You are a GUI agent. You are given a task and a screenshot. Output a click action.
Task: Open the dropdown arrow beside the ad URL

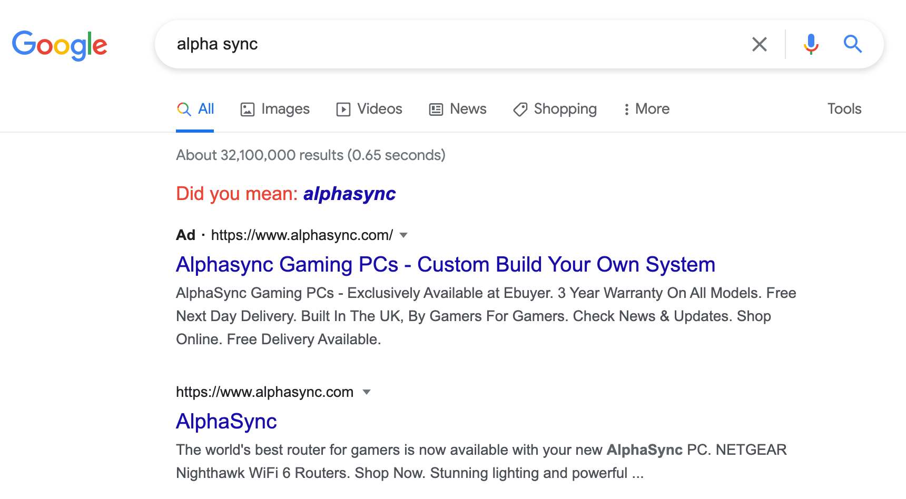click(403, 235)
